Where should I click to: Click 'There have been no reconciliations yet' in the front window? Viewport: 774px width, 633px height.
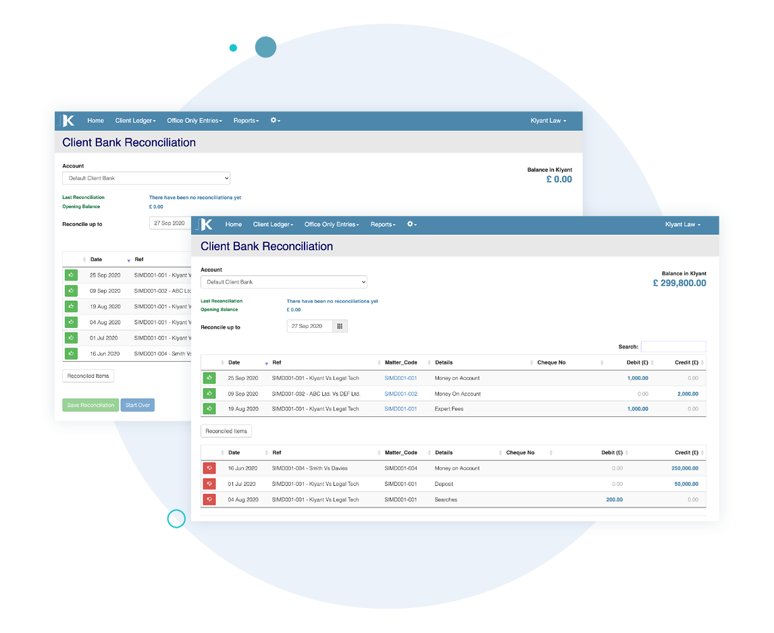pyautogui.click(x=332, y=302)
